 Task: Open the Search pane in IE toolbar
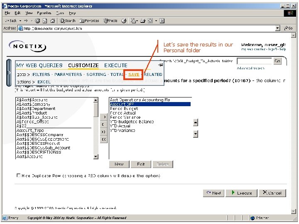(68, 21)
